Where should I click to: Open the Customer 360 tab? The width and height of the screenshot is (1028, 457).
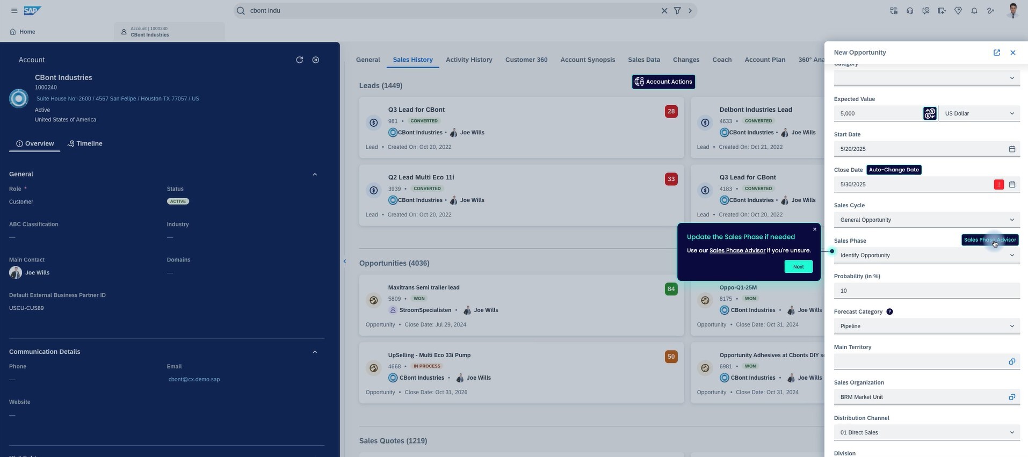(526, 60)
